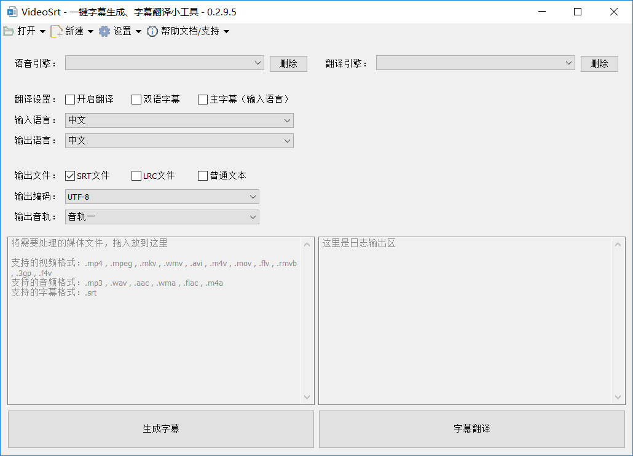This screenshot has width=633, height=456.
Task: Enable the 开启翻译 checkbox
Action: tap(70, 100)
